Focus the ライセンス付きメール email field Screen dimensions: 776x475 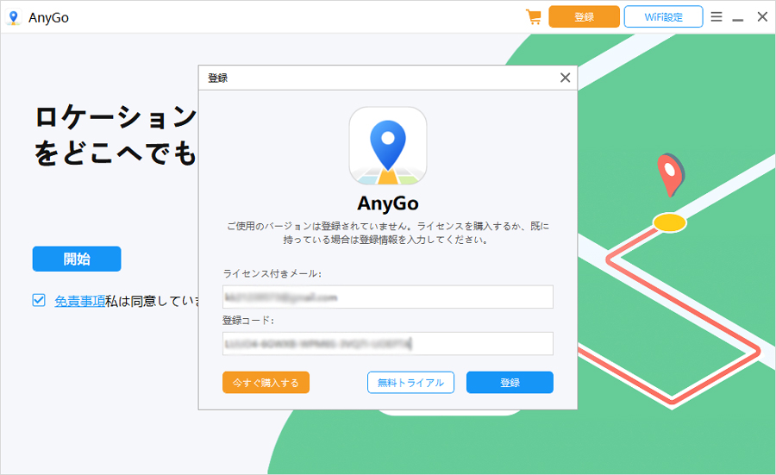(387, 297)
